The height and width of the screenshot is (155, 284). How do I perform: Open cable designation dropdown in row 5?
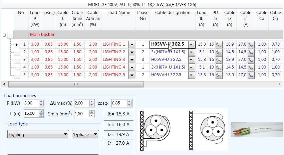click(192, 75)
